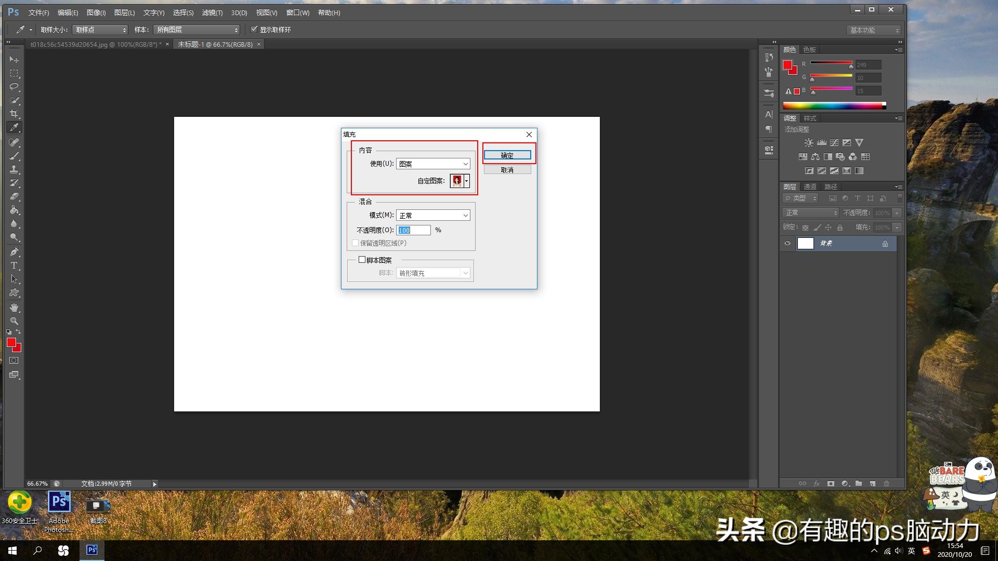Click the foreground color swatch in toolbar
This screenshot has height=561, width=998.
[x=11, y=342]
